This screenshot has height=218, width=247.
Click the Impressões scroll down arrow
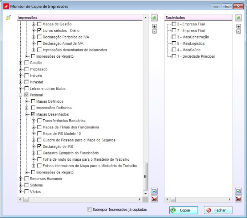pos(145,194)
